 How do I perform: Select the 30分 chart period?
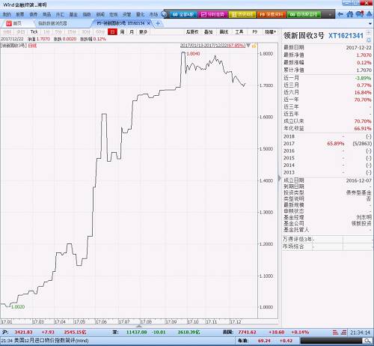click(x=86, y=32)
